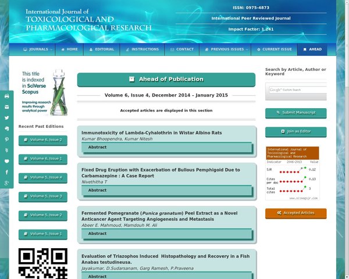Click the journal title logo in header
The height and width of the screenshot is (279, 349).
tap(88, 20)
